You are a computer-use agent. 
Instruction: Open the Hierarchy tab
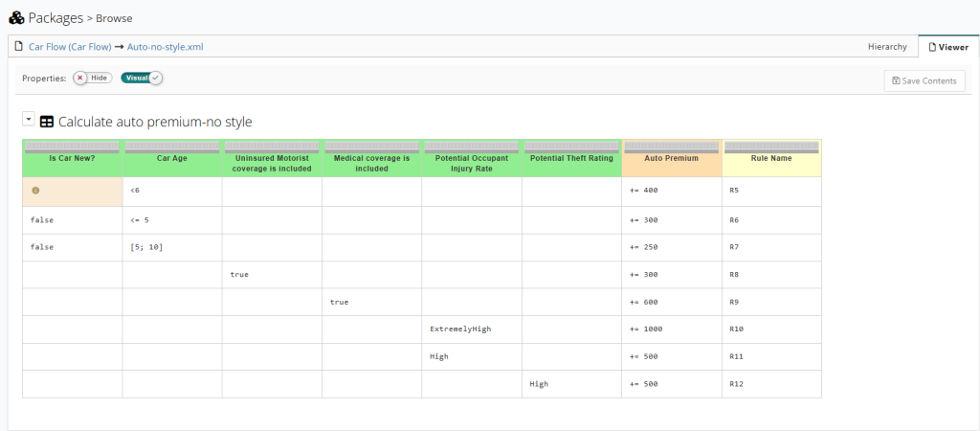pos(887,46)
